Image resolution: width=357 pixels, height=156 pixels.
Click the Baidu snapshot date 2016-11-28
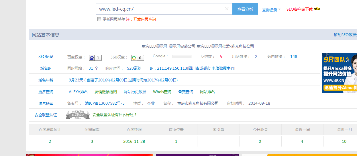click(x=134, y=141)
